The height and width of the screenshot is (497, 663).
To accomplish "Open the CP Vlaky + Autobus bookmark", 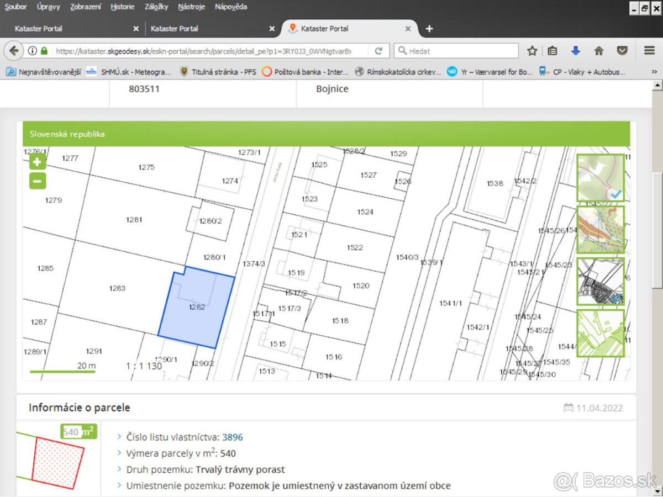I will click(x=583, y=72).
